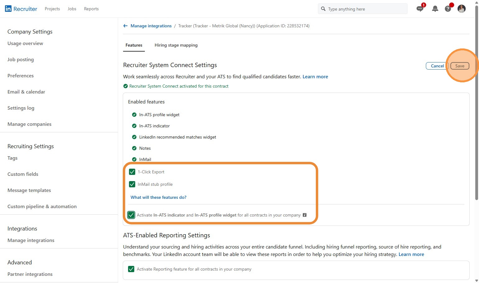Viewport: 479px width, 283px height.
Task: Click the LinkedIn Recruiter logo
Action: pos(21,9)
